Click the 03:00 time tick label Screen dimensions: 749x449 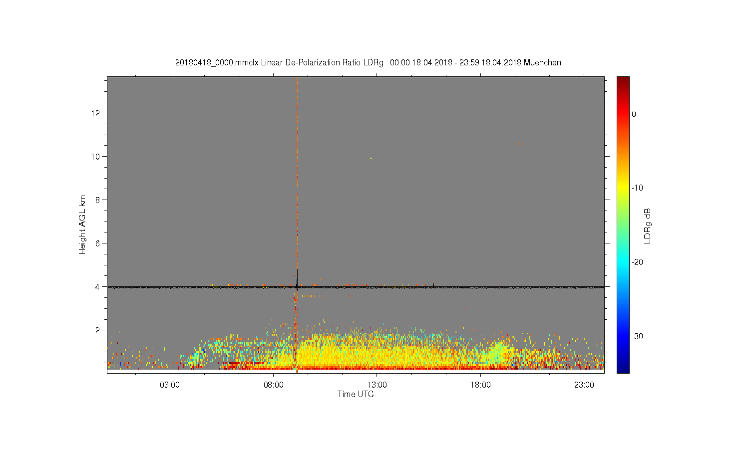[x=170, y=385]
